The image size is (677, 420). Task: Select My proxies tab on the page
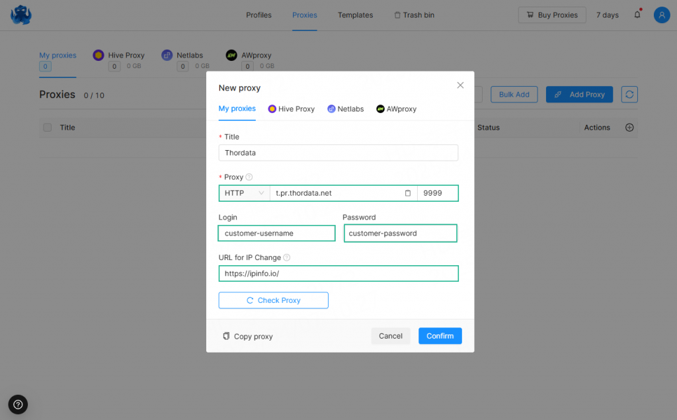pyautogui.click(x=58, y=56)
